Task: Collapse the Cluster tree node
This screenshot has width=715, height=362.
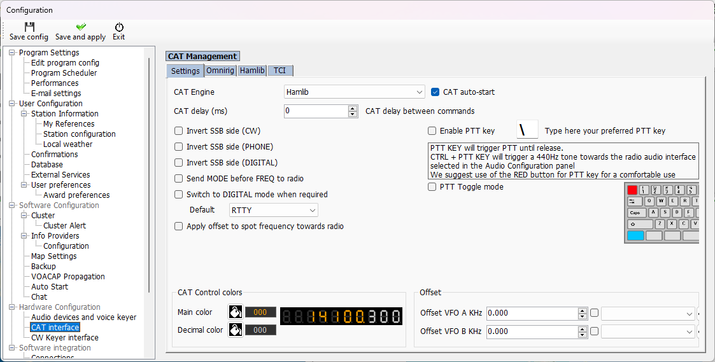Action: click(24, 216)
